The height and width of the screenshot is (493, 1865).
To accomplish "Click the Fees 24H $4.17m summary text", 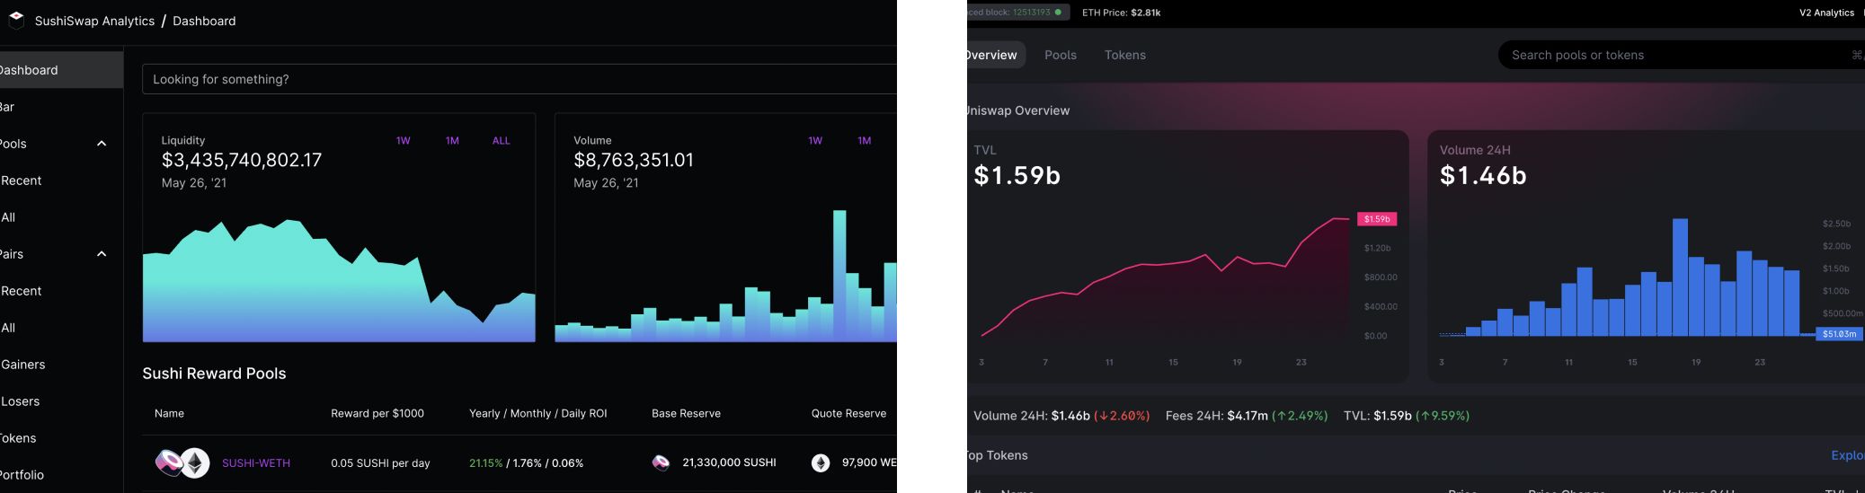I will coord(1247,416).
